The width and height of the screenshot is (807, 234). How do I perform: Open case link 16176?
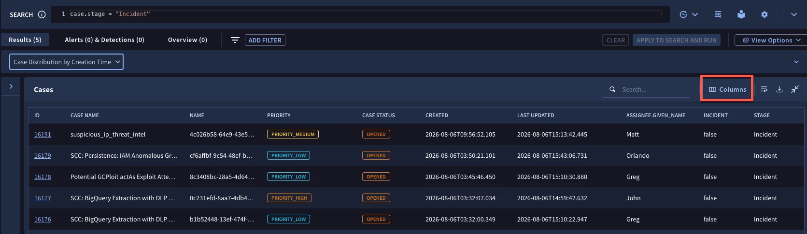(x=42, y=219)
